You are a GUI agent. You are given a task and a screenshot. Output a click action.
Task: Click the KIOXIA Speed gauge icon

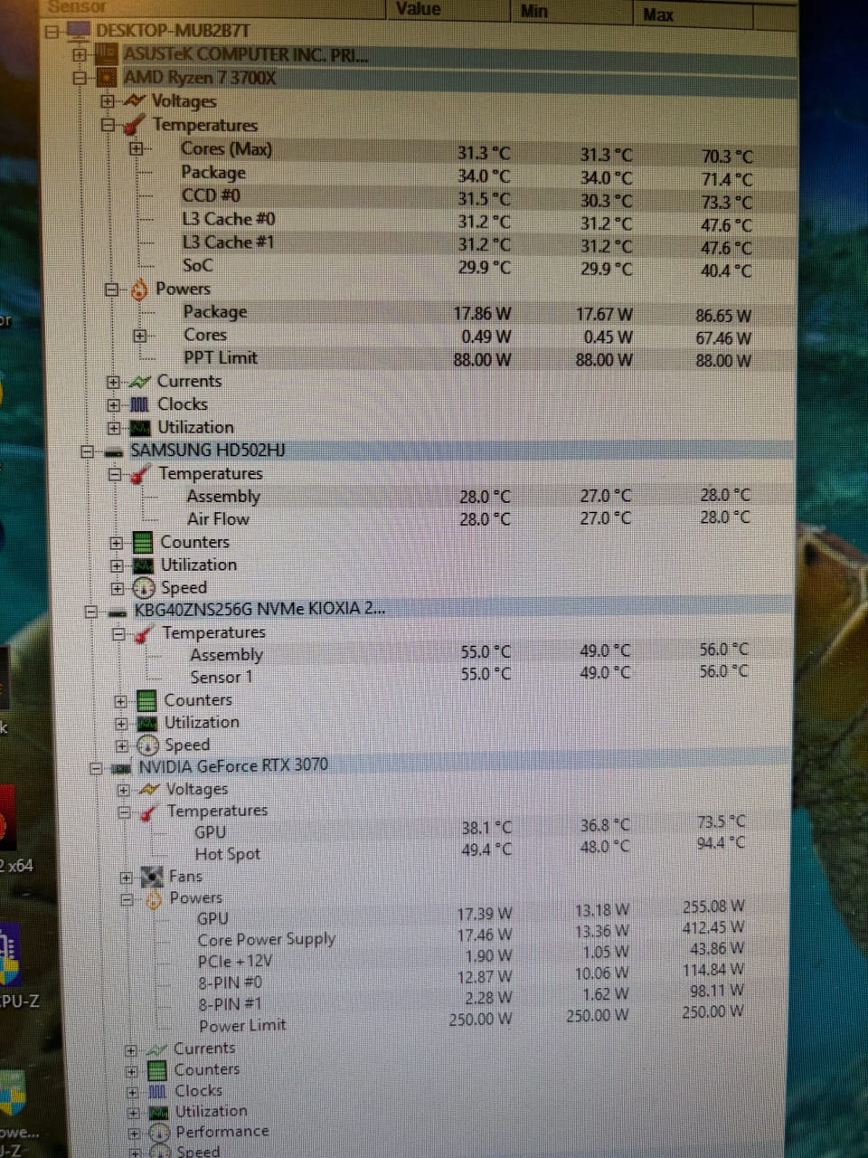pos(147,746)
